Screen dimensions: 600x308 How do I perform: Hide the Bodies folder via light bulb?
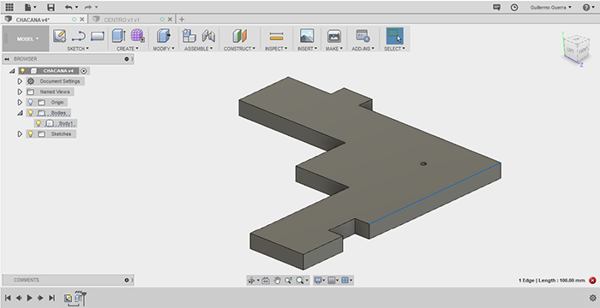click(x=31, y=113)
